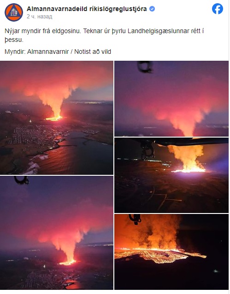The image size is (230, 294).
Task: Open the photo with yellow eruption and helicopter skid
Action: (x=171, y=175)
